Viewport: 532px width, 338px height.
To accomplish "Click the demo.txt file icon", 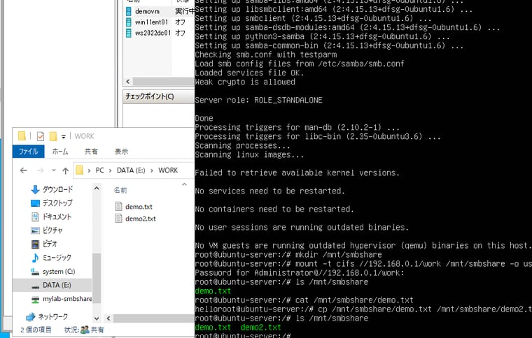I will (118, 206).
